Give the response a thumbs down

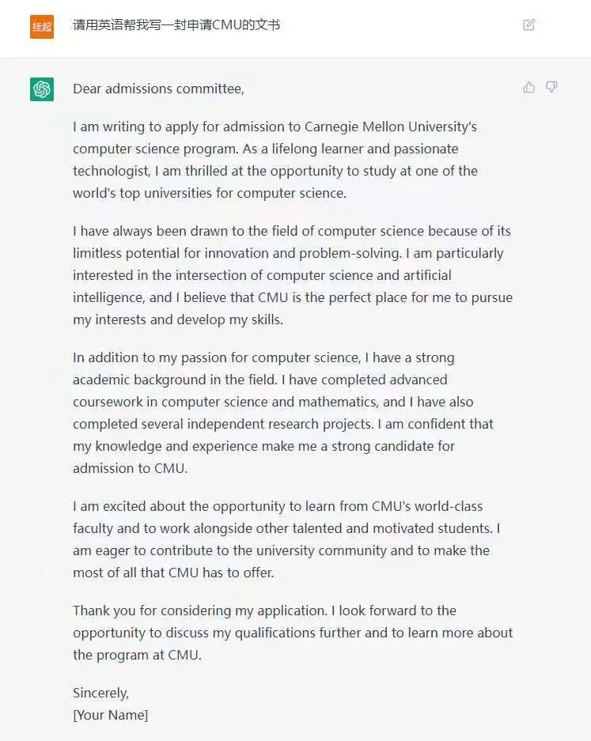(x=551, y=87)
